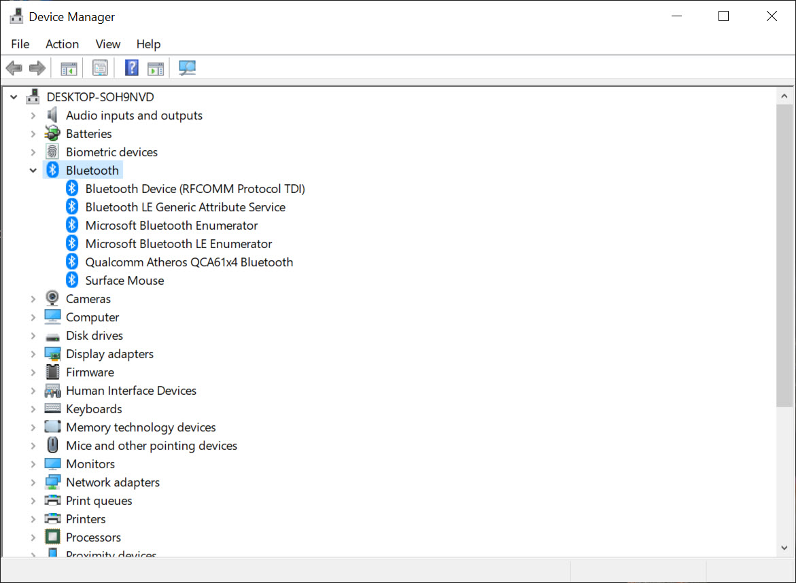The height and width of the screenshot is (583, 796).
Task: Click the blue Help question mark icon
Action: (x=131, y=67)
